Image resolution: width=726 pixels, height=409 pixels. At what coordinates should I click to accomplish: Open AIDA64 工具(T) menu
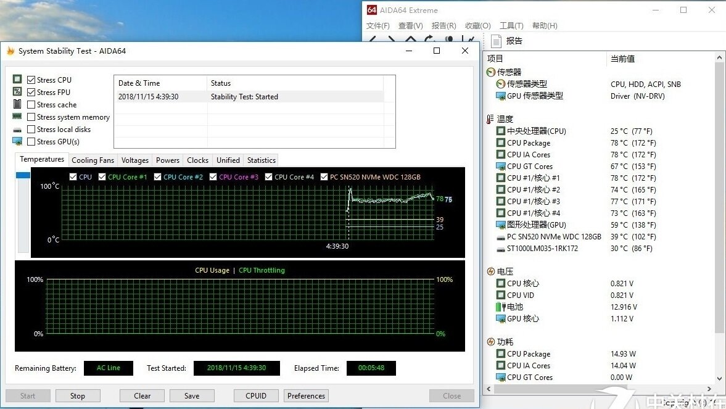coord(511,26)
